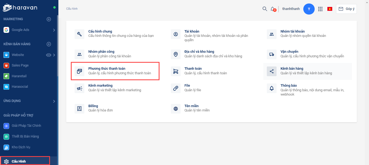This screenshot has width=369, height=165.
Task: Switch language via Vietnam flag
Action: click(330, 9)
